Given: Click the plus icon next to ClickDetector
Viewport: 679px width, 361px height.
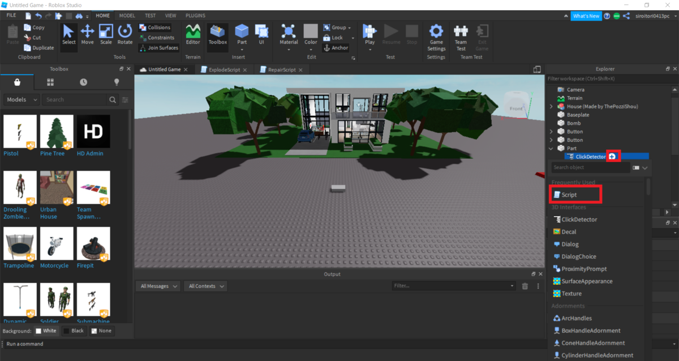Looking at the screenshot, I should tap(612, 156).
